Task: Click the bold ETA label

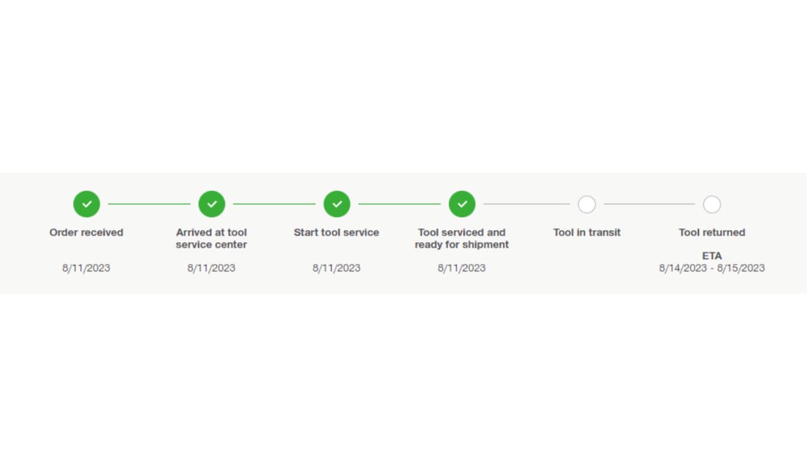Action: point(712,256)
